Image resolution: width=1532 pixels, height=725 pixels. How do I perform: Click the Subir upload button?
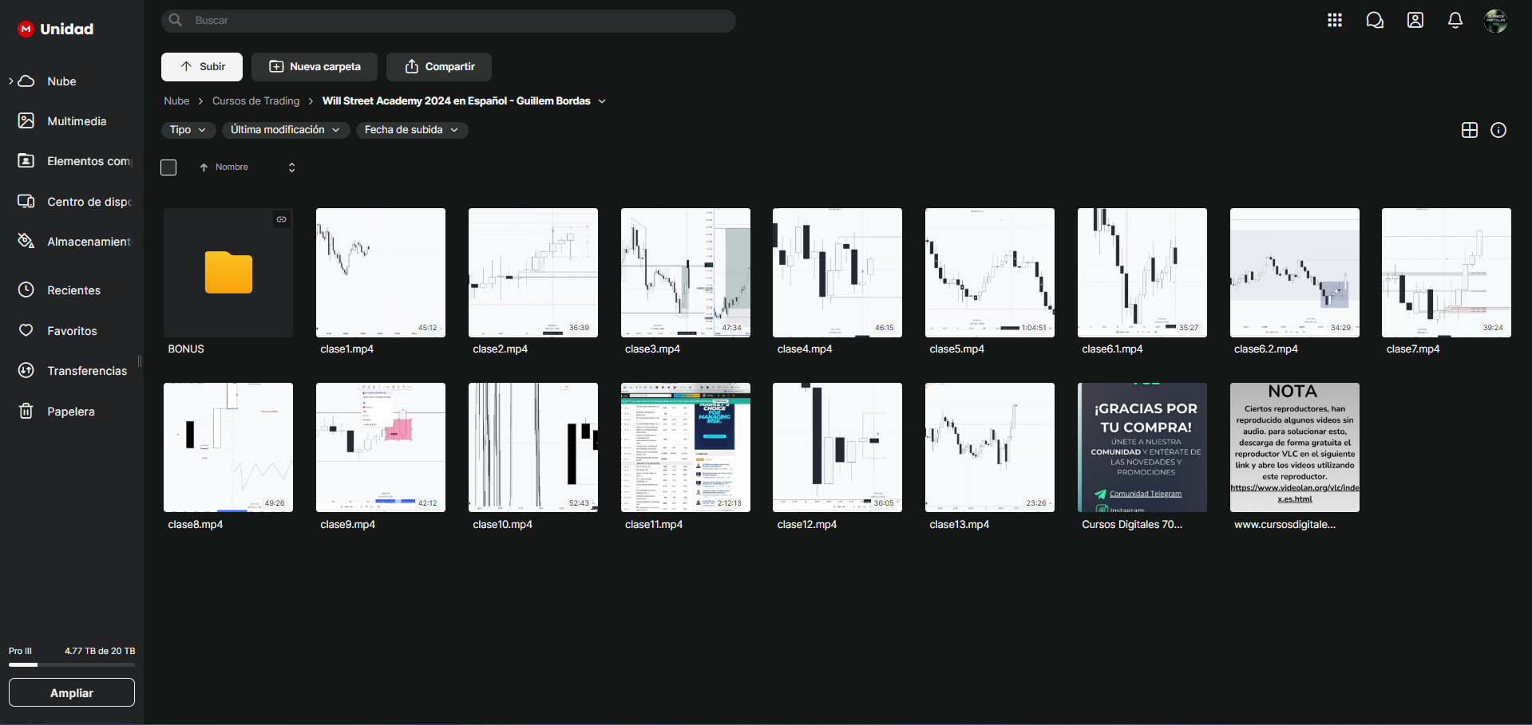tap(202, 67)
